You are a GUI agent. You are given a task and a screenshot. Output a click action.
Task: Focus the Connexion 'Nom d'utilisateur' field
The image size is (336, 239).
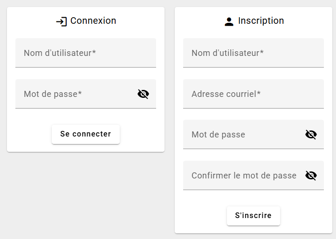(x=86, y=53)
